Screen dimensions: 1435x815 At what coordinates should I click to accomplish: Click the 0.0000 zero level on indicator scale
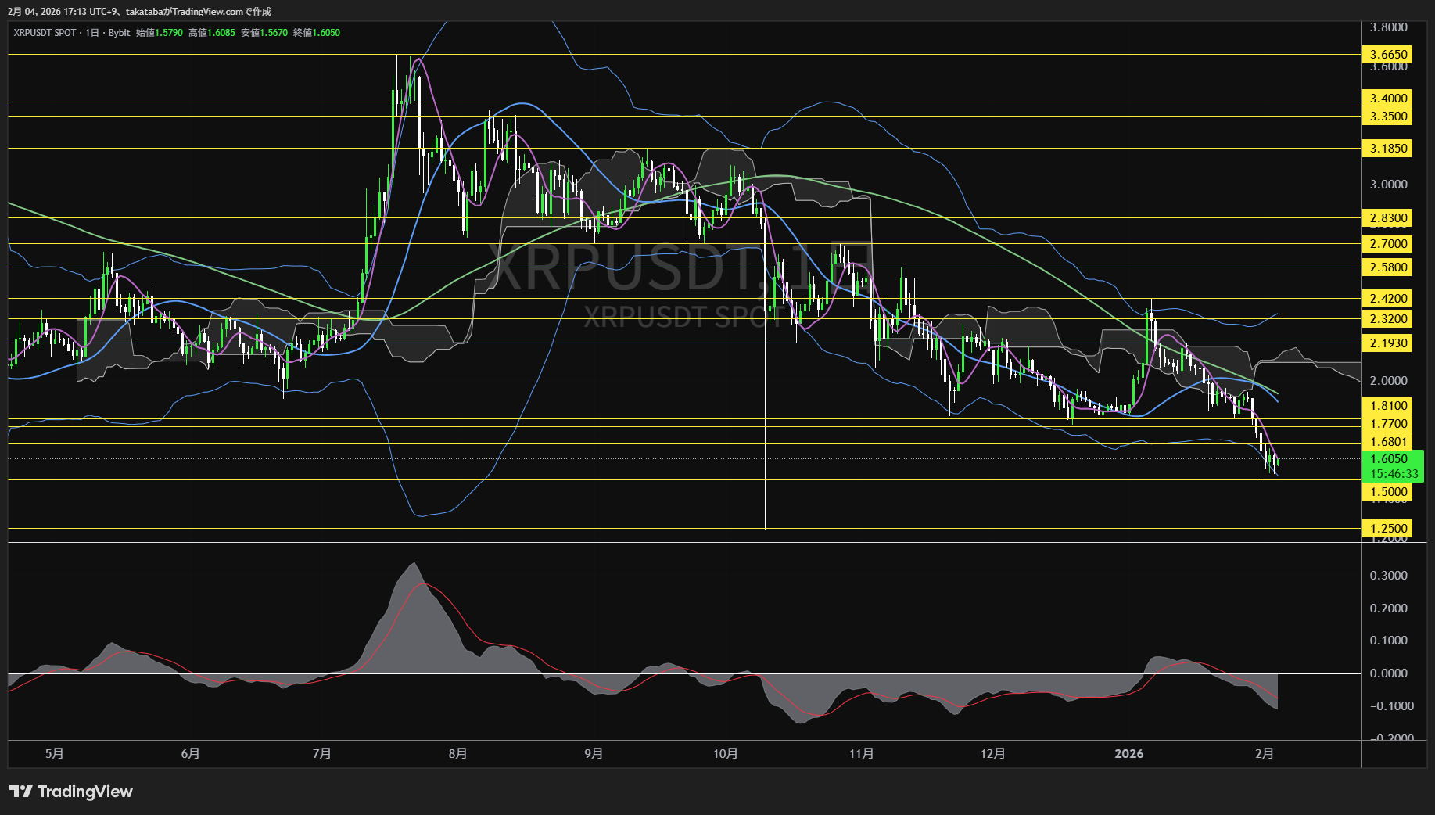point(1388,673)
